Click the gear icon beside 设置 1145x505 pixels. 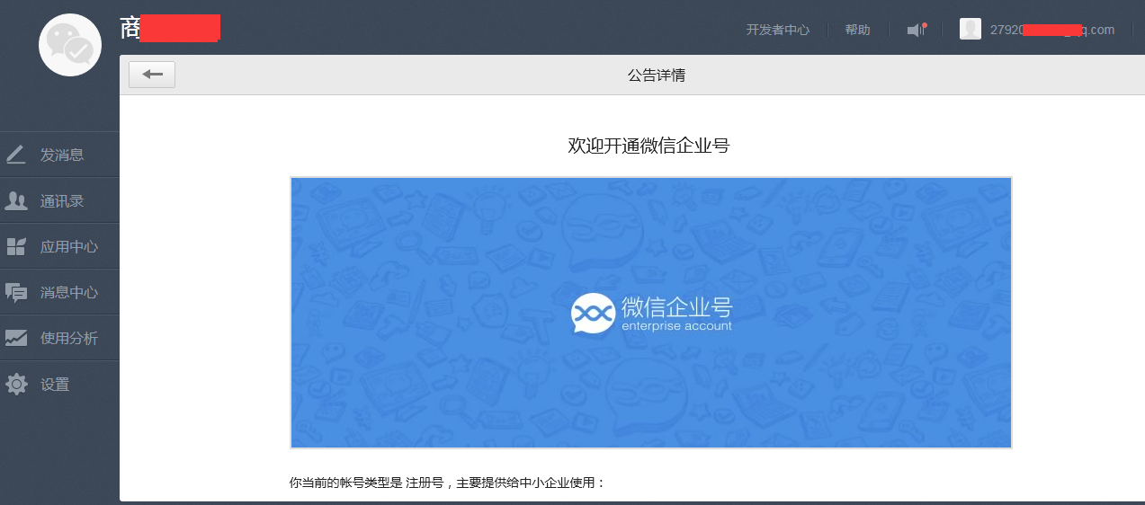(x=16, y=384)
